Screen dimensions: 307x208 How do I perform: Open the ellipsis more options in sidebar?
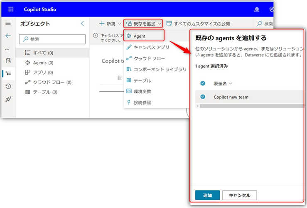7,50
